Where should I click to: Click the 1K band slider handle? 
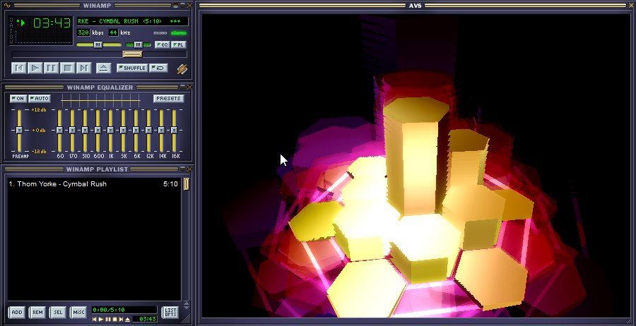point(110,131)
